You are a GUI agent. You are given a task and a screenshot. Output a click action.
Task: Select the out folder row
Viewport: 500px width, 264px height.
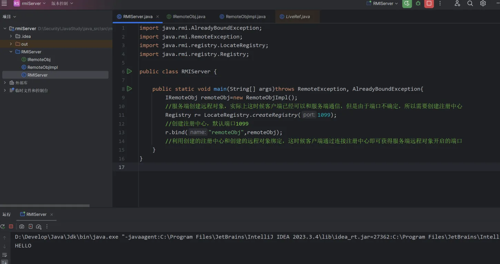(x=56, y=44)
